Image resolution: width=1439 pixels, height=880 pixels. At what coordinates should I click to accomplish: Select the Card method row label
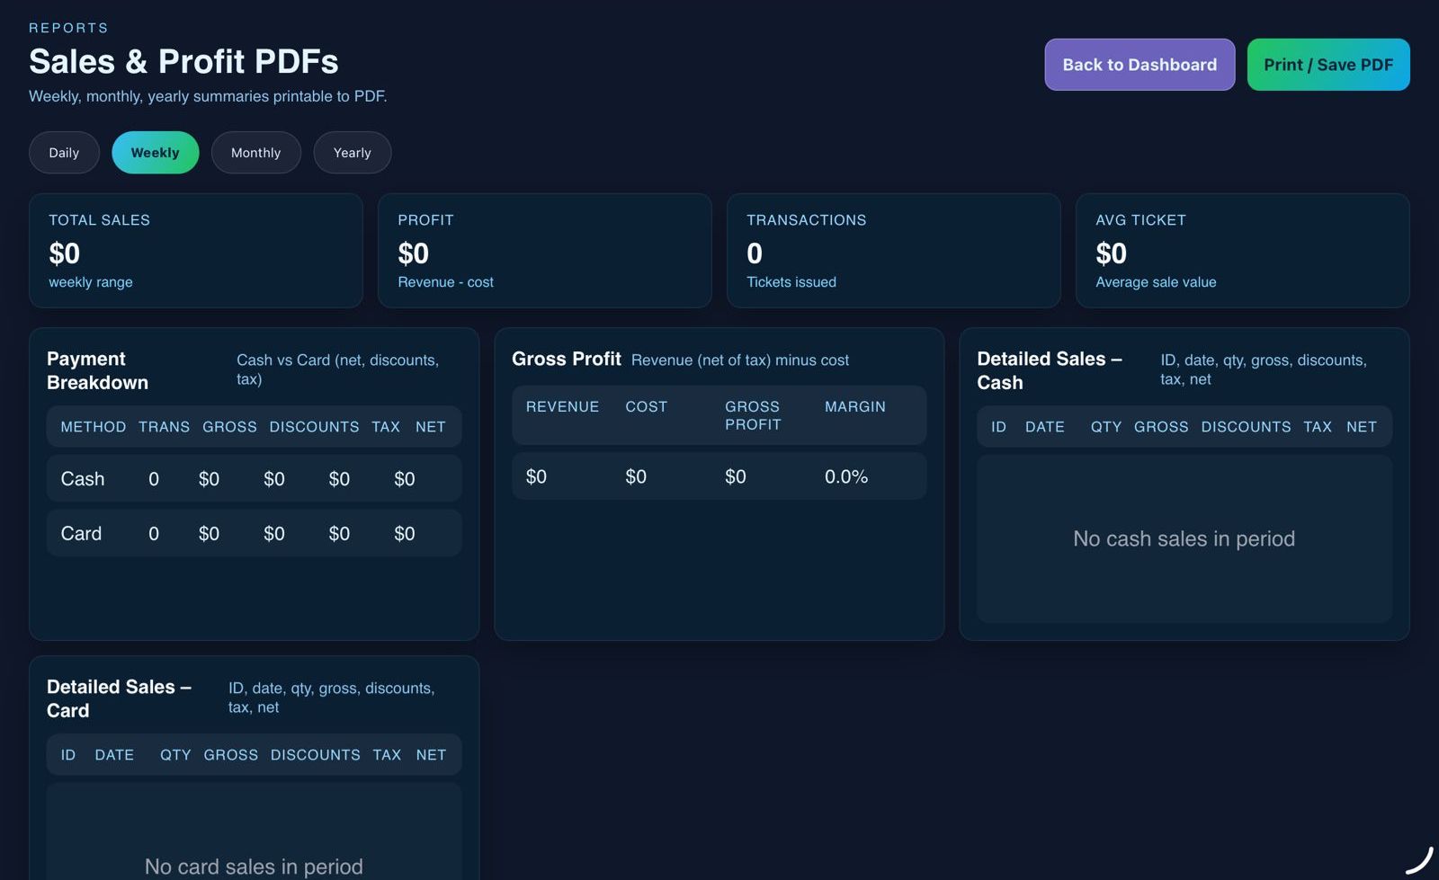point(81,534)
